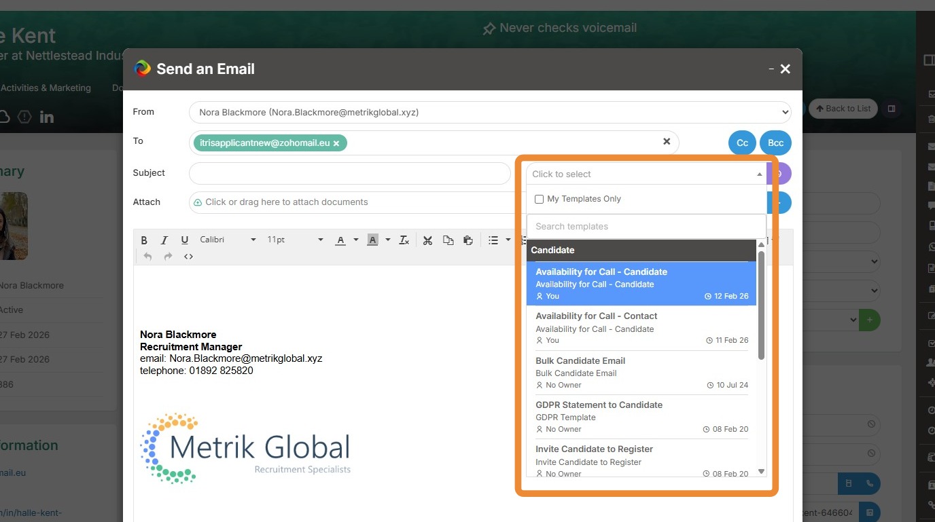
Task: Clear formatting with the Tx icon
Action: coord(404,240)
